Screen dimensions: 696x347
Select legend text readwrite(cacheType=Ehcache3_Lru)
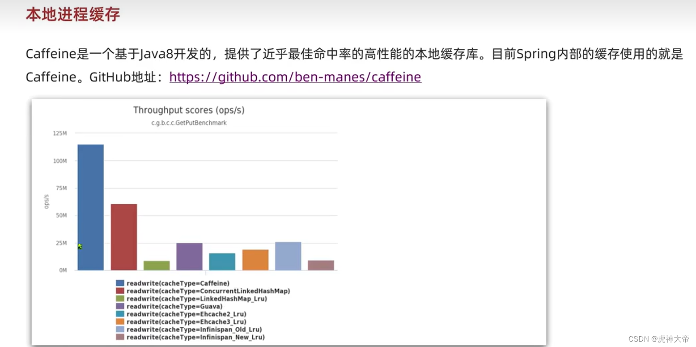[x=187, y=322]
